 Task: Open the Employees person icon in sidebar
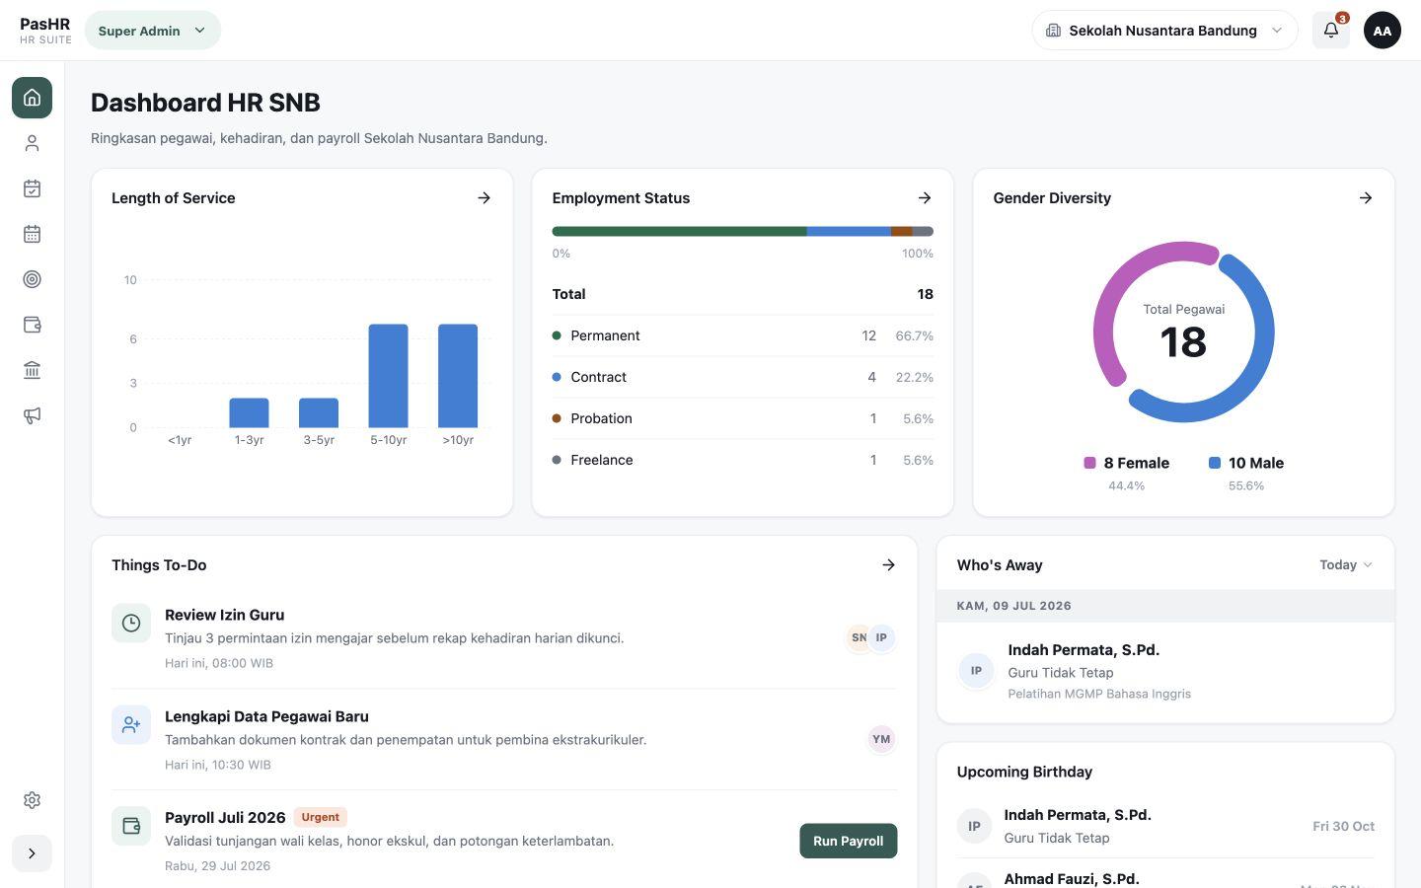pyautogui.click(x=32, y=143)
